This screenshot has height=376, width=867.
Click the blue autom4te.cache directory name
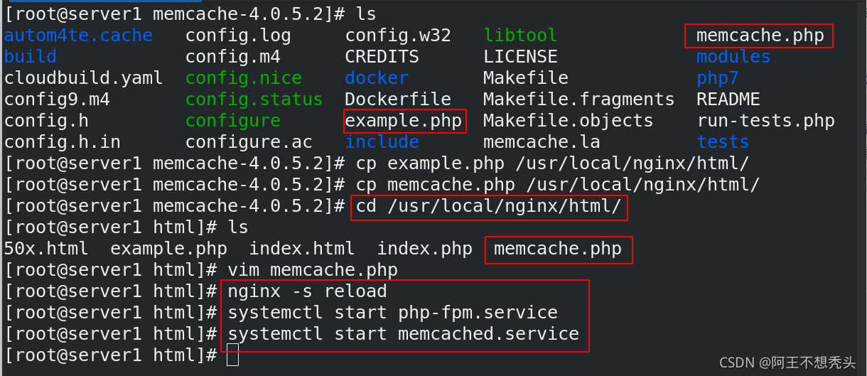pyautogui.click(x=78, y=36)
